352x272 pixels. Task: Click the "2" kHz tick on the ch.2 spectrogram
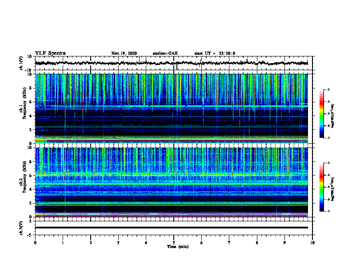31,203
